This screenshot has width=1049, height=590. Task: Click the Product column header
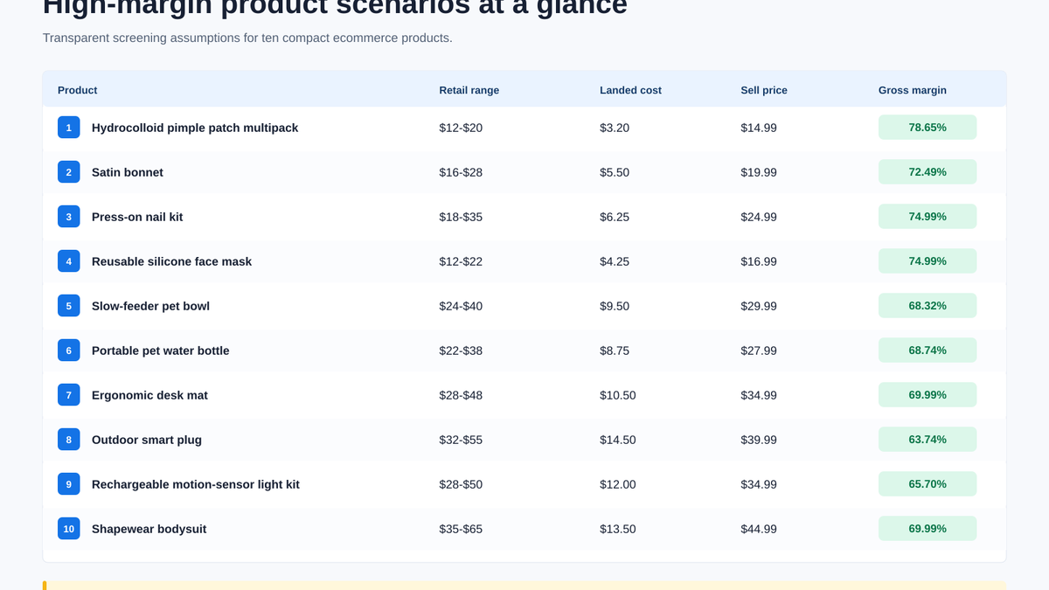coord(78,90)
